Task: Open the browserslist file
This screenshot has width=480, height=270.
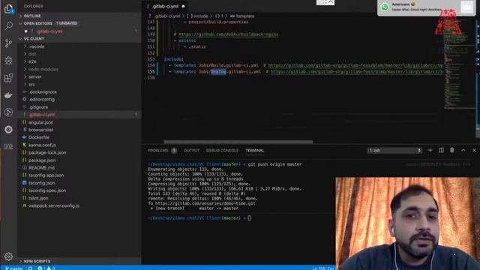Action: tap(40, 130)
